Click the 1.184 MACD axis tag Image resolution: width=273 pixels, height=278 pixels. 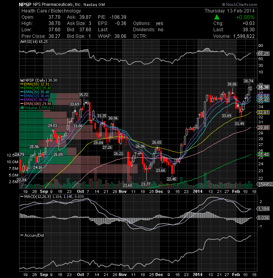pos(263,209)
